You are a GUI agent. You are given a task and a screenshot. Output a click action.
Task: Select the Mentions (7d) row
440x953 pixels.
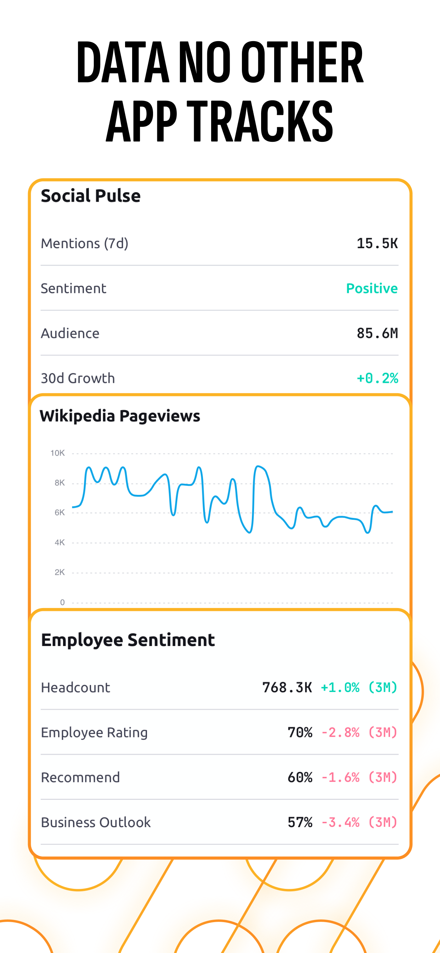pos(219,244)
